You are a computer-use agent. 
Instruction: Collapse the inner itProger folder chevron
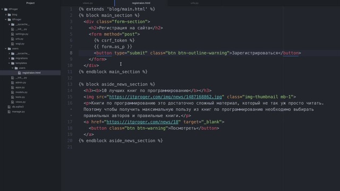6,19
